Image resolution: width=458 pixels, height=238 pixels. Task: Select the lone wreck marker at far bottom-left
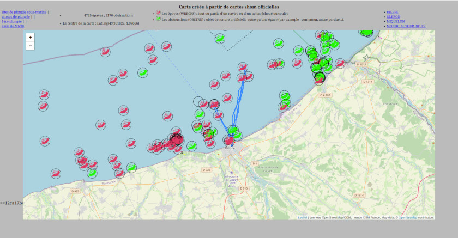pos(56,173)
